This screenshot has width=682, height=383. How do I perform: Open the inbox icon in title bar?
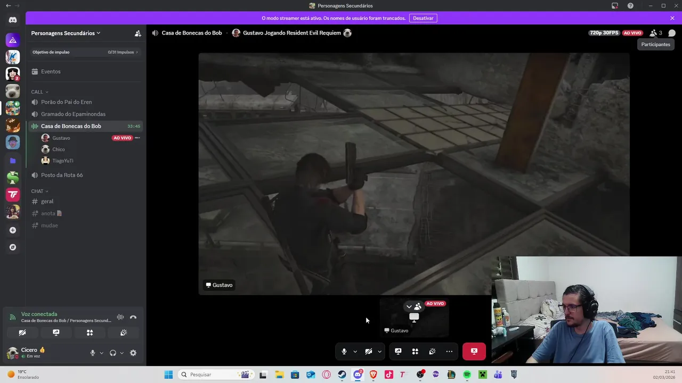point(615,6)
